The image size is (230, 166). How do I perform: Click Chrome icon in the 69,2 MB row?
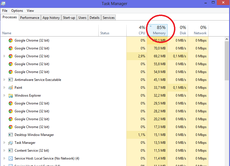(x=11, y=56)
